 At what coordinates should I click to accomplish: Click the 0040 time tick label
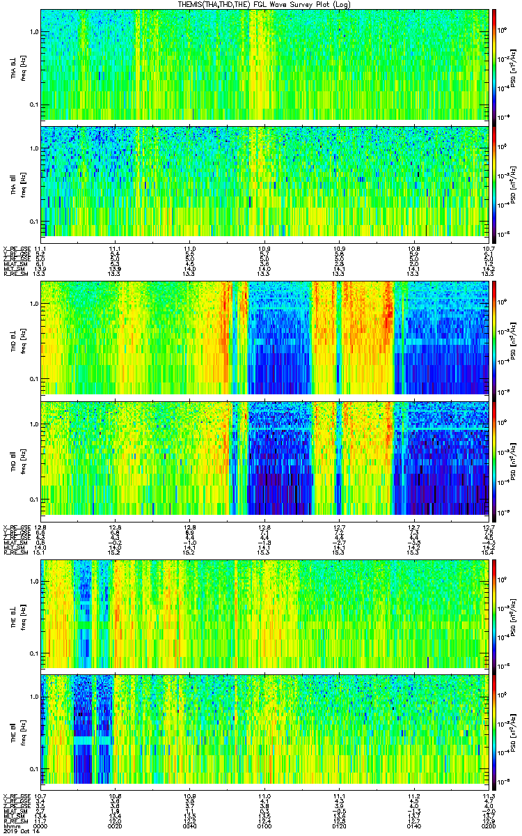pos(190,826)
